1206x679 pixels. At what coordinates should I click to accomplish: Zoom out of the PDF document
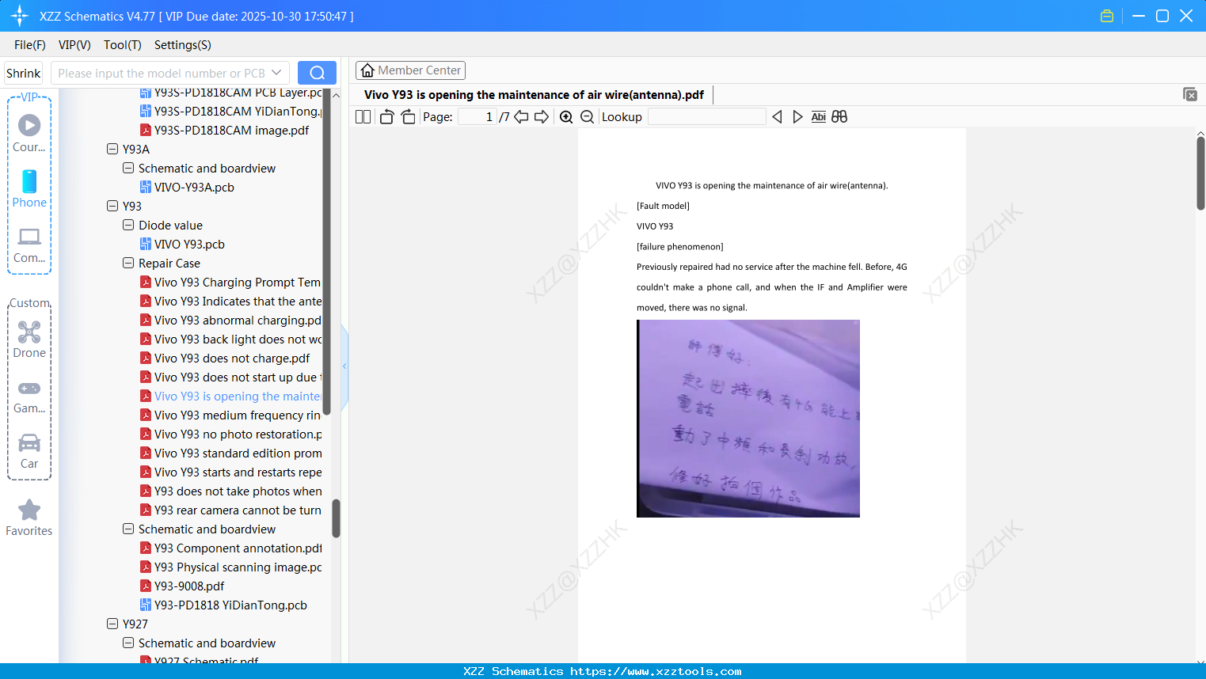[x=587, y=117]
